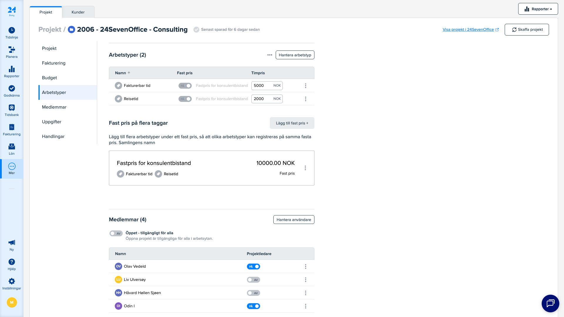Click the Mer sidebar item
Viewport: 564px width, 317px height.
click(12, 169)
